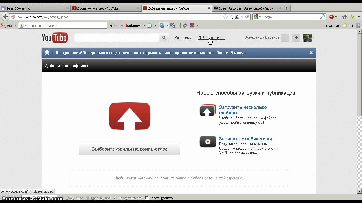Bookmark page with the star icon
The image size is (362, 203).
tap(225, 17)
